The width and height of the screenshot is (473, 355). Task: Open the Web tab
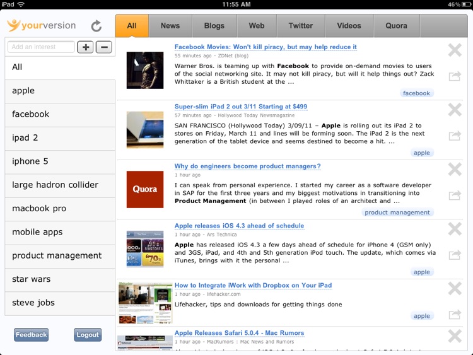click(257, 26)
